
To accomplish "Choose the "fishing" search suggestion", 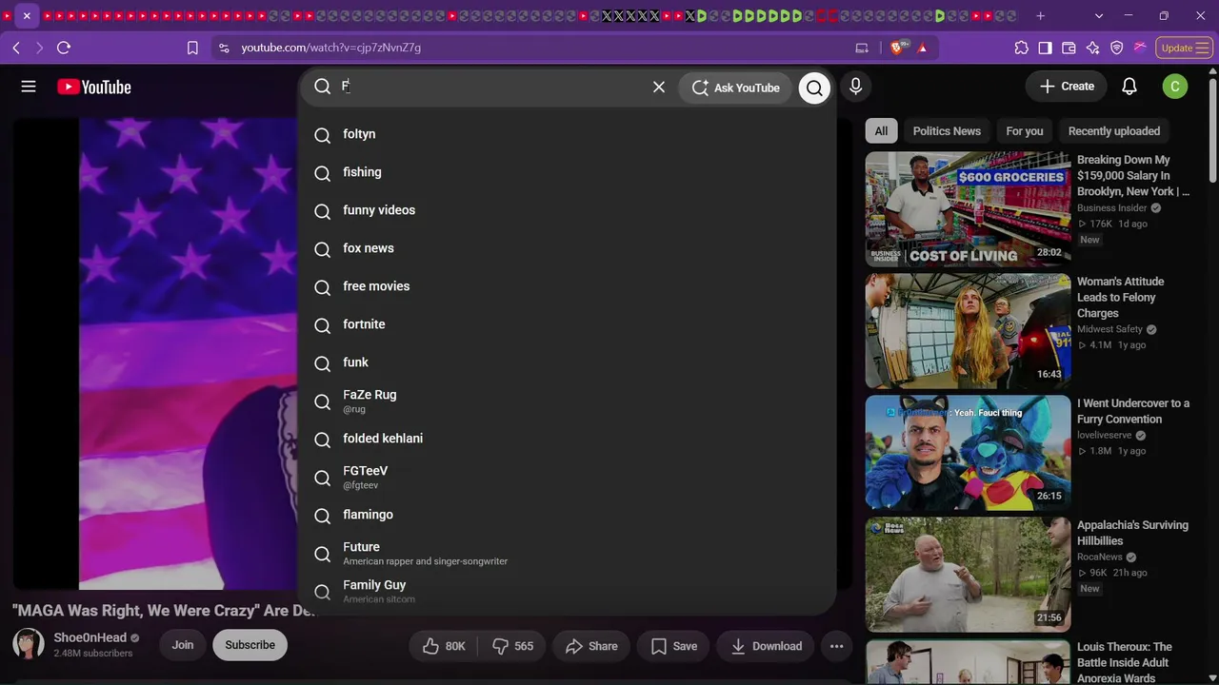I will [x=567, y=172].
